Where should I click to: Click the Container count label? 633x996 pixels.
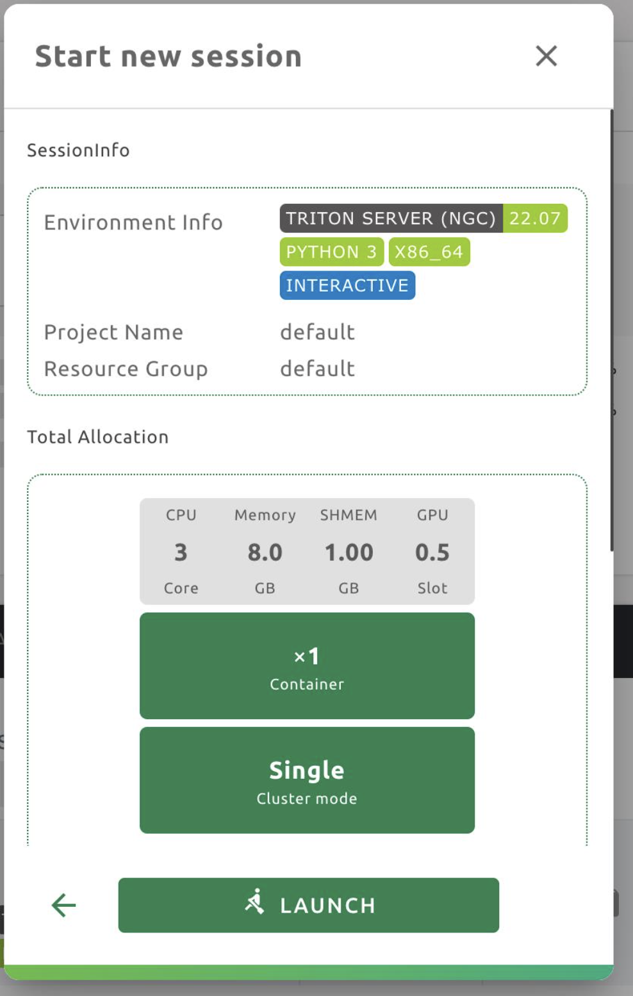click(307, 683)
